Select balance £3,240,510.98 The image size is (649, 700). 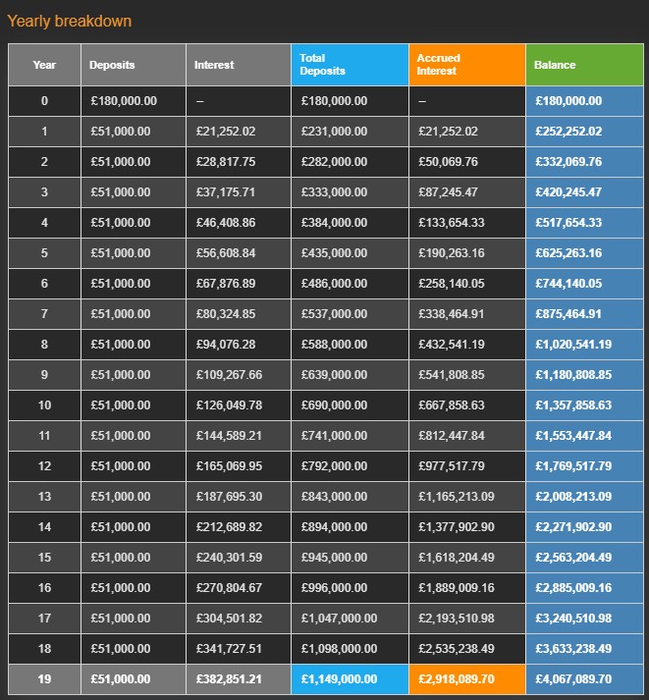pos(573,619)
